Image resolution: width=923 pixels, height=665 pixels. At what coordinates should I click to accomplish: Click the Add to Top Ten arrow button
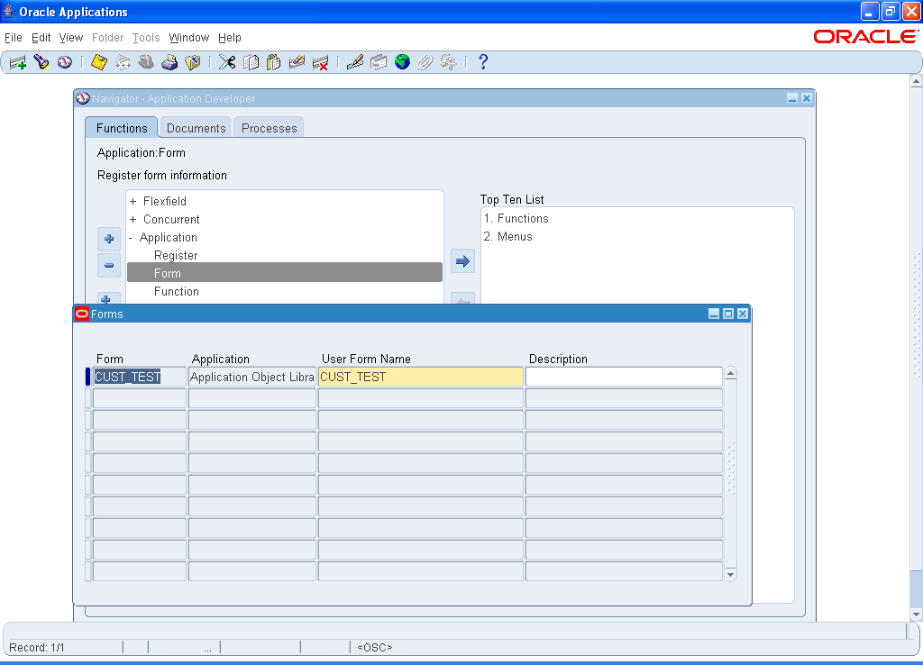pyautogui.click(x=462, y=261)
